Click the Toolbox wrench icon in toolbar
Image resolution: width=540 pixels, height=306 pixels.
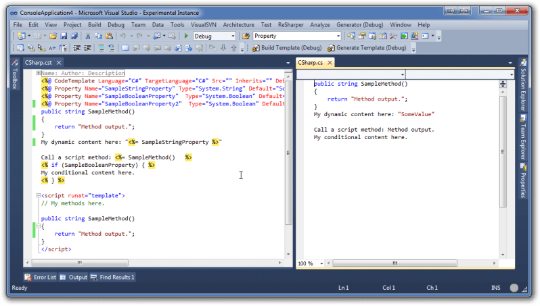pos(393,36)
